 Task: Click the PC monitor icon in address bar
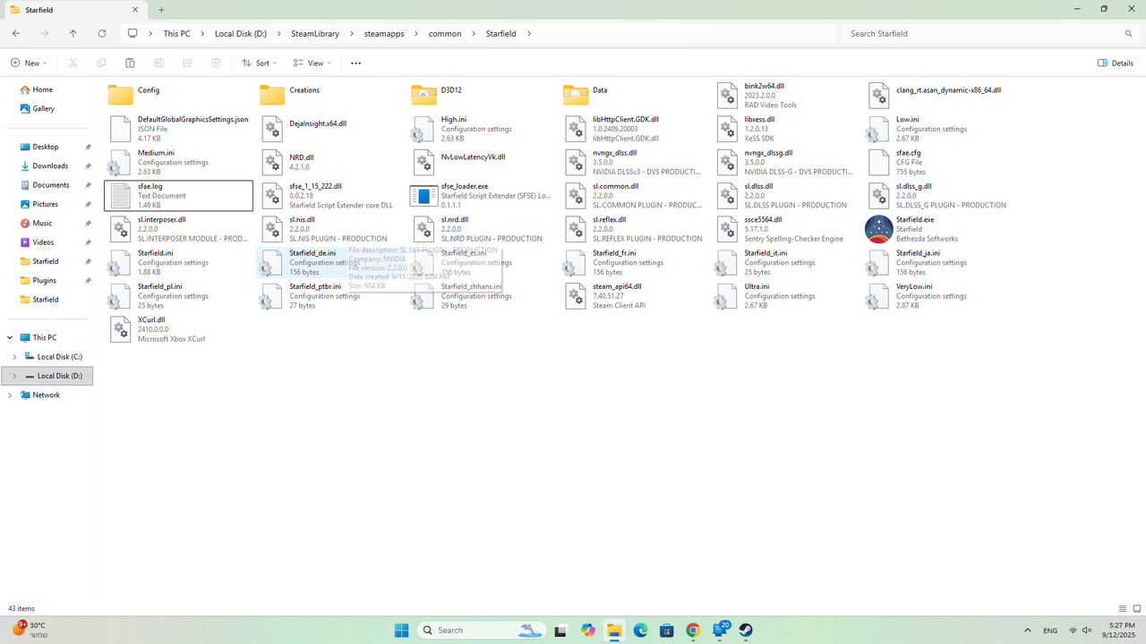point(133,33)
